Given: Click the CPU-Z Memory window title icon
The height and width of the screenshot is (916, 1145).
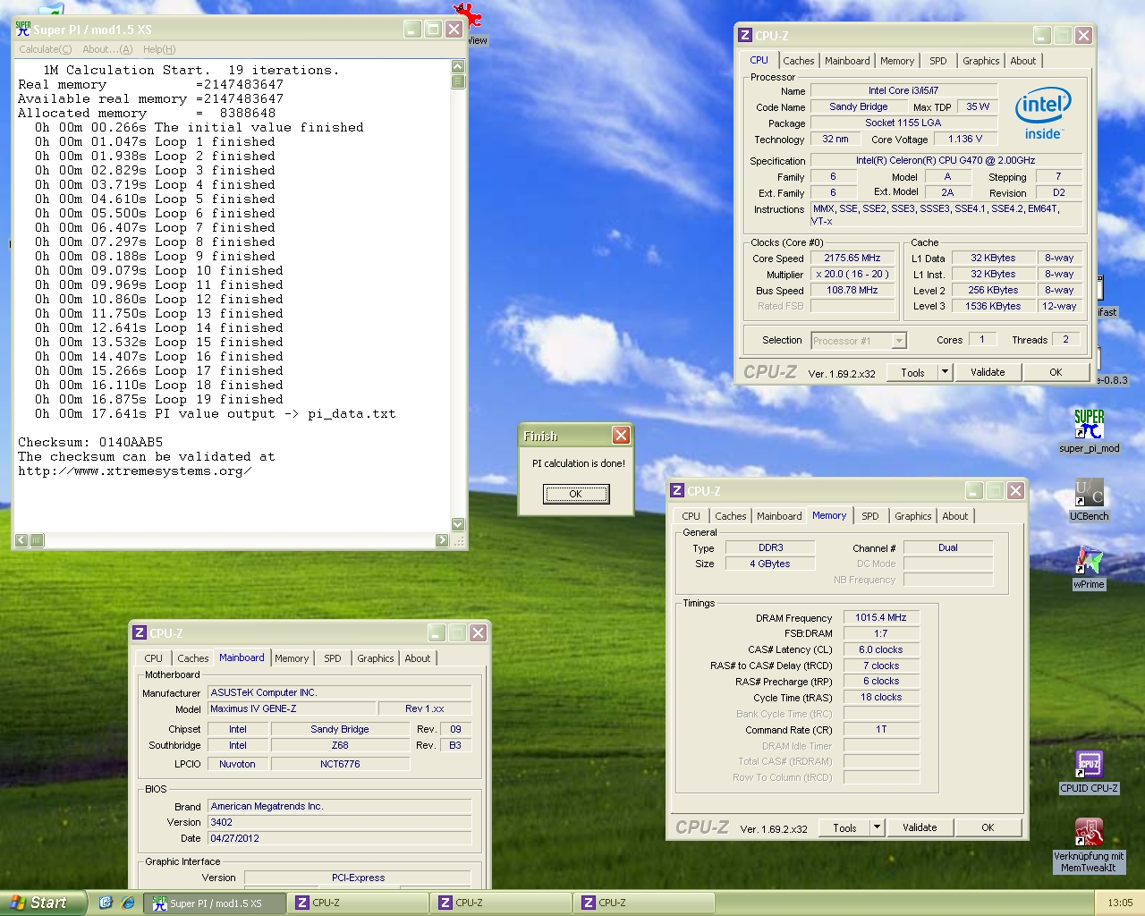Looking at the screenshot, I should pyautogui.click(x=677, y=490).
